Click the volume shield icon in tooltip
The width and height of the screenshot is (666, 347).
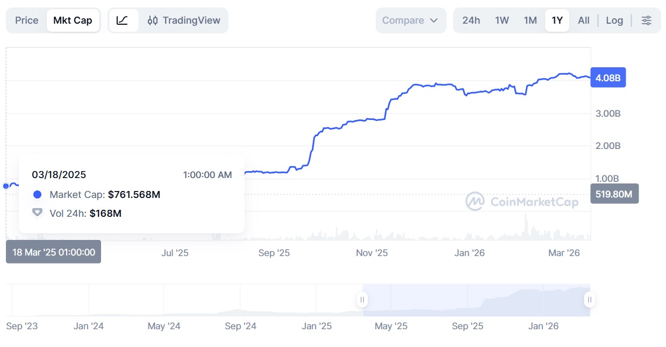pyautogui.click(x=37, y=213)
